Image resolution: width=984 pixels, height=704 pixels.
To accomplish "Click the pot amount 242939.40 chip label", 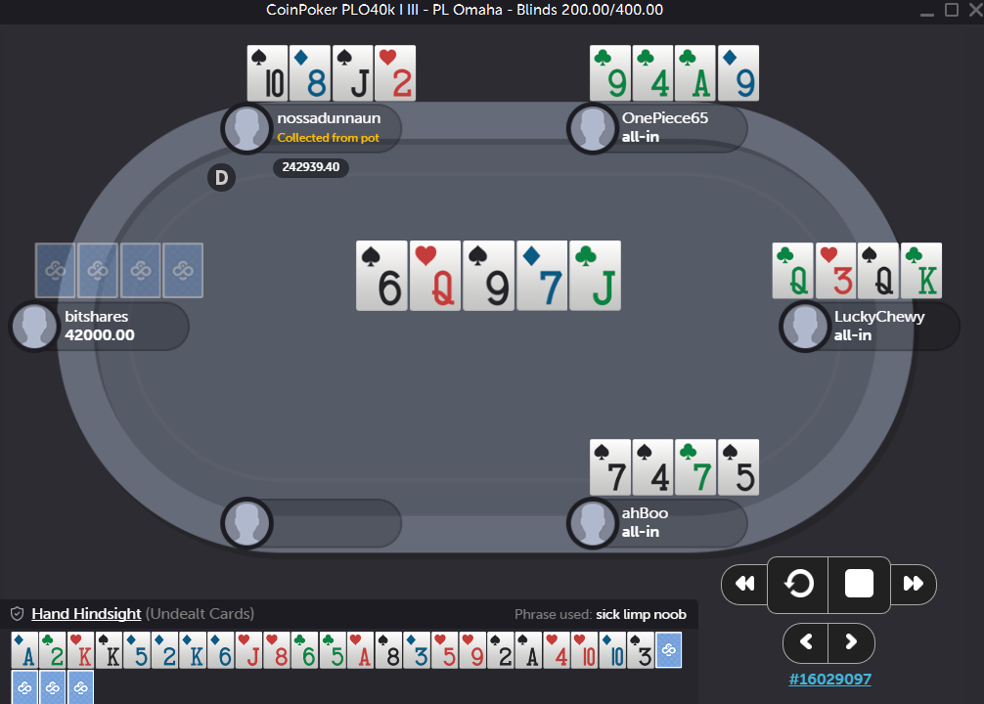I will (x=311, y=167).
